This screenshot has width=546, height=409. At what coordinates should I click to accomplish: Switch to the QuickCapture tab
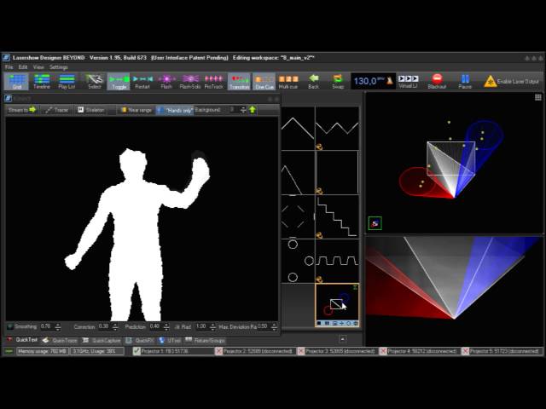(102, 340)
